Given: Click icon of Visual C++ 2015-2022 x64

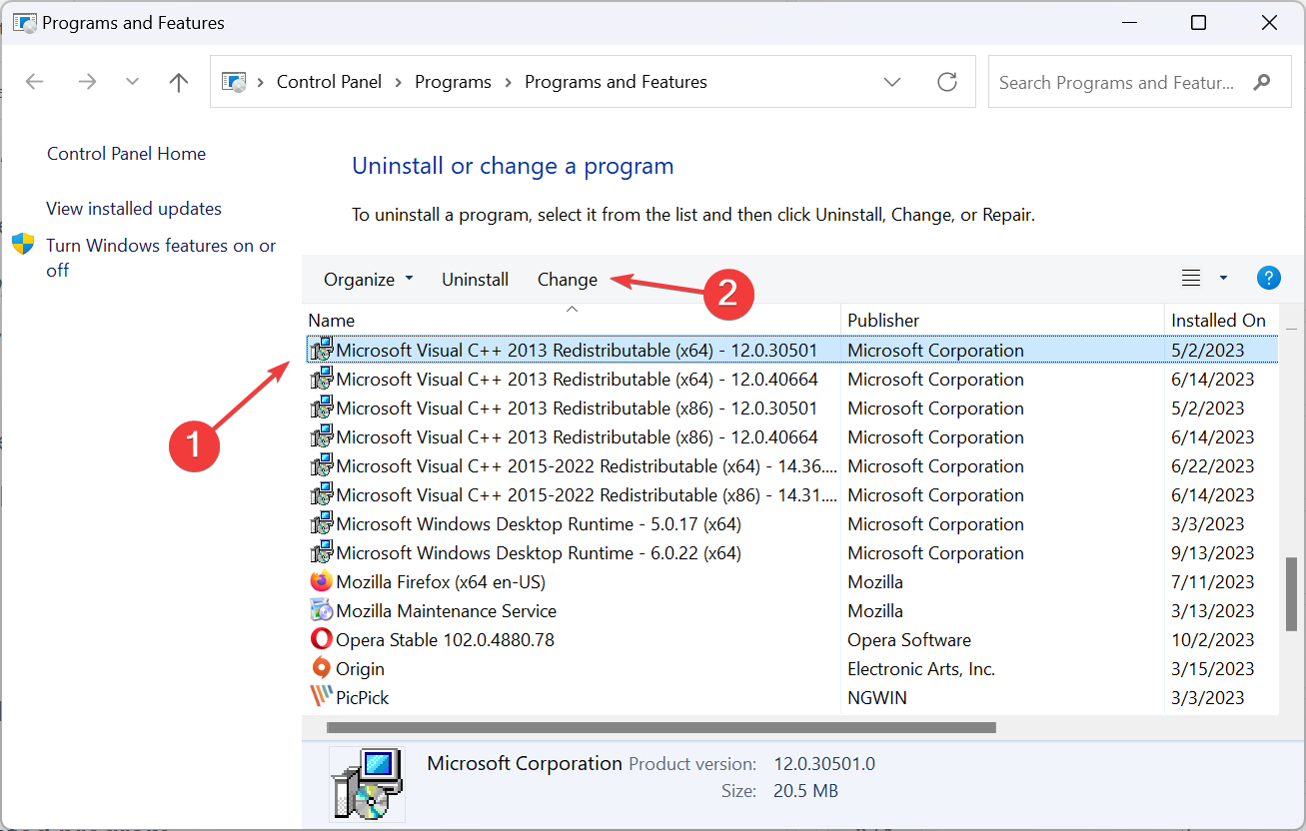Looking at the screenshot, I should 321,466.
